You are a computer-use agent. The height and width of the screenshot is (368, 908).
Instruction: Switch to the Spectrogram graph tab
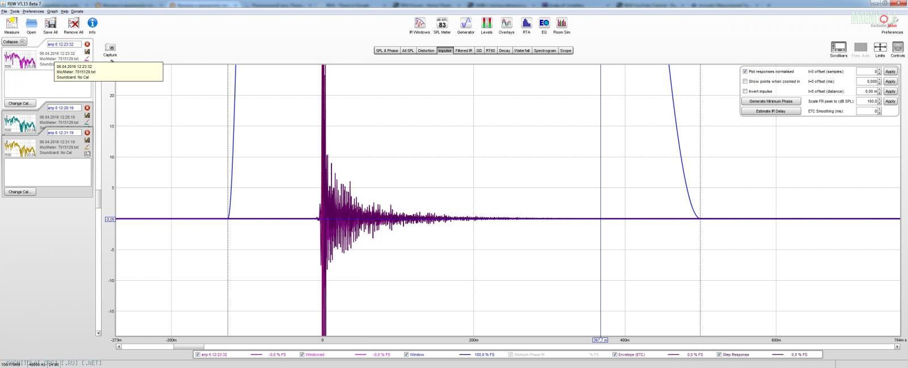[545, 50]
